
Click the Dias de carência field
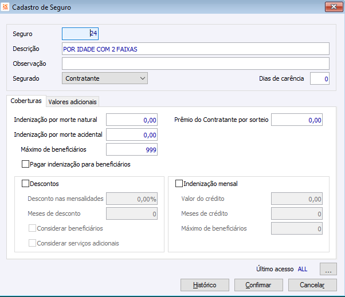pyautogui.click(x=319, y=78)
